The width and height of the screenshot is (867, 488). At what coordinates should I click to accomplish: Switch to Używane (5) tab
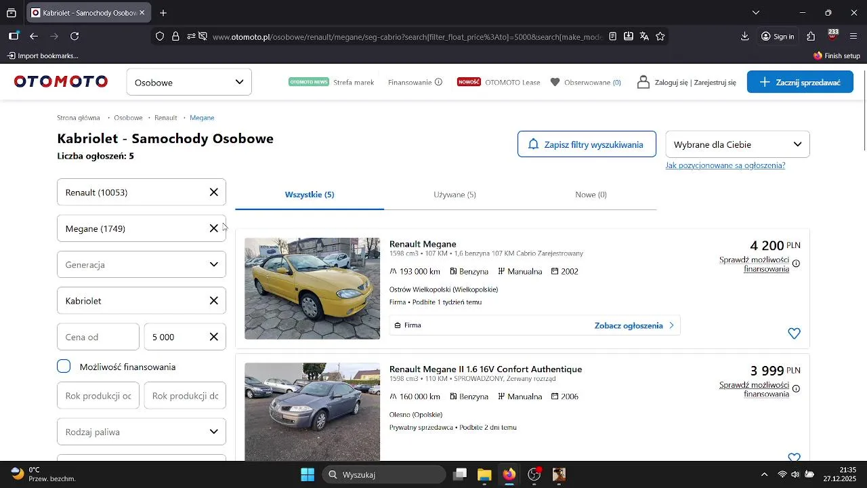click(454, 195)
